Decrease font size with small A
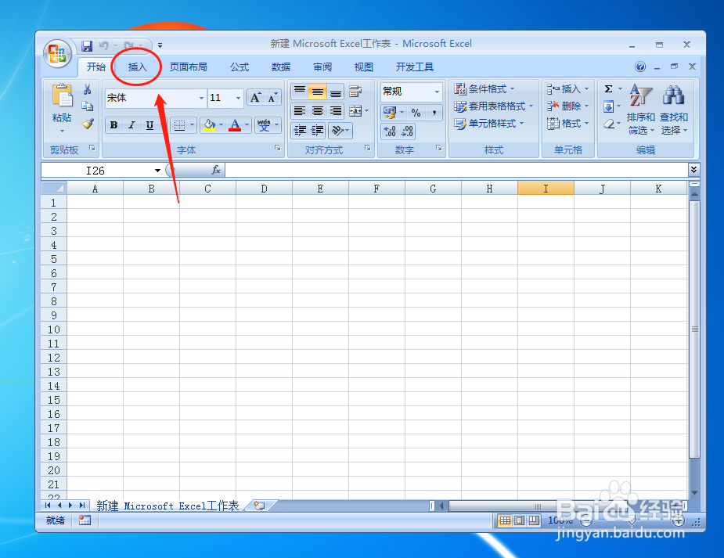Image resolution: width=724 pixels, height=558 pixels. [x=272, y=97]
